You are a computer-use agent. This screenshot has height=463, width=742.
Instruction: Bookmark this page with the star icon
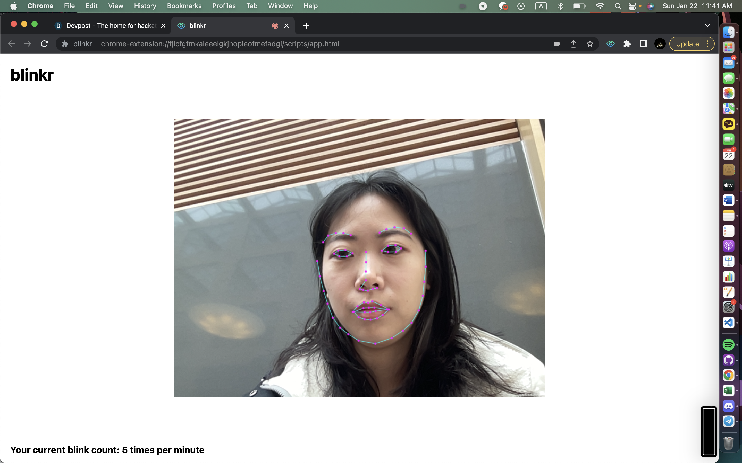pos(590,44)
